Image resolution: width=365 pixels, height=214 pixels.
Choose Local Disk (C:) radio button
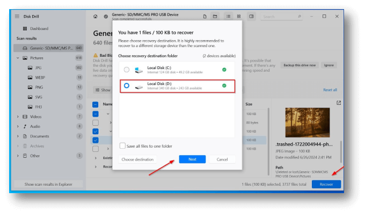126,70
